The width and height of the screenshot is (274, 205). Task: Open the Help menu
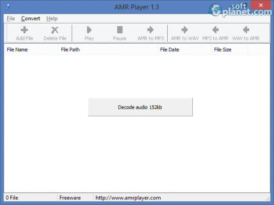pyautogui.click(x=52, y=19)
